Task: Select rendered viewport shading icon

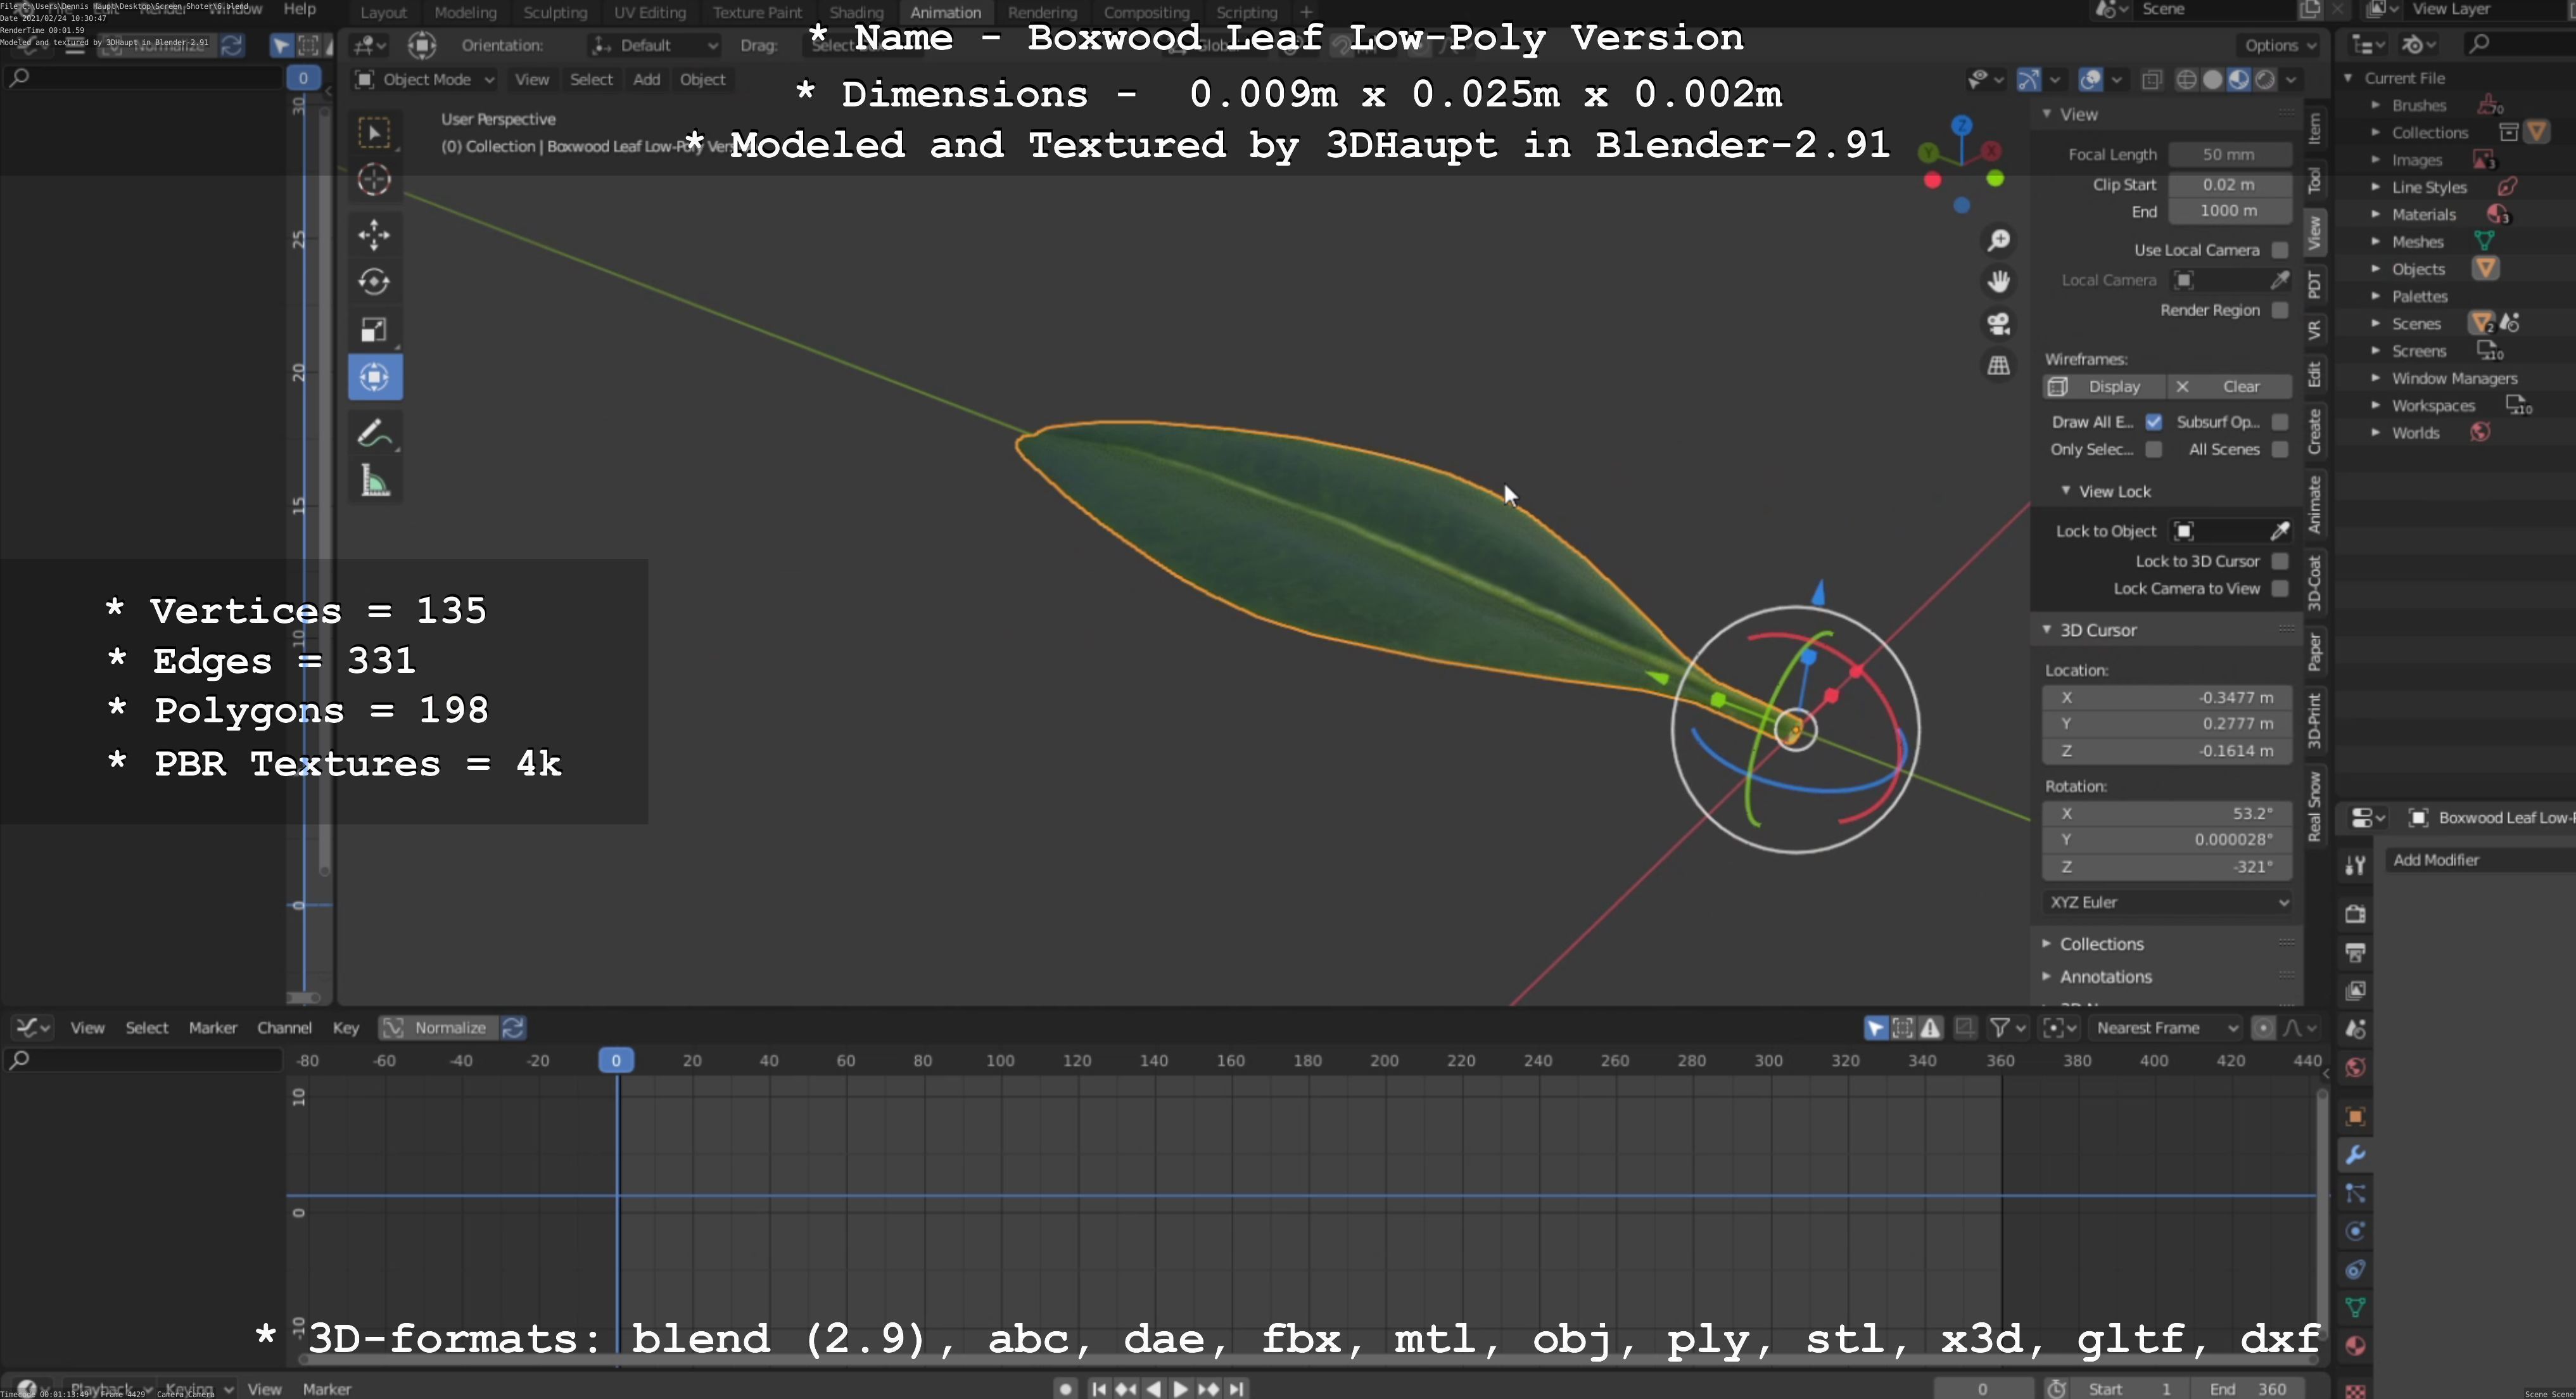Action: (x=2264, y=80)
